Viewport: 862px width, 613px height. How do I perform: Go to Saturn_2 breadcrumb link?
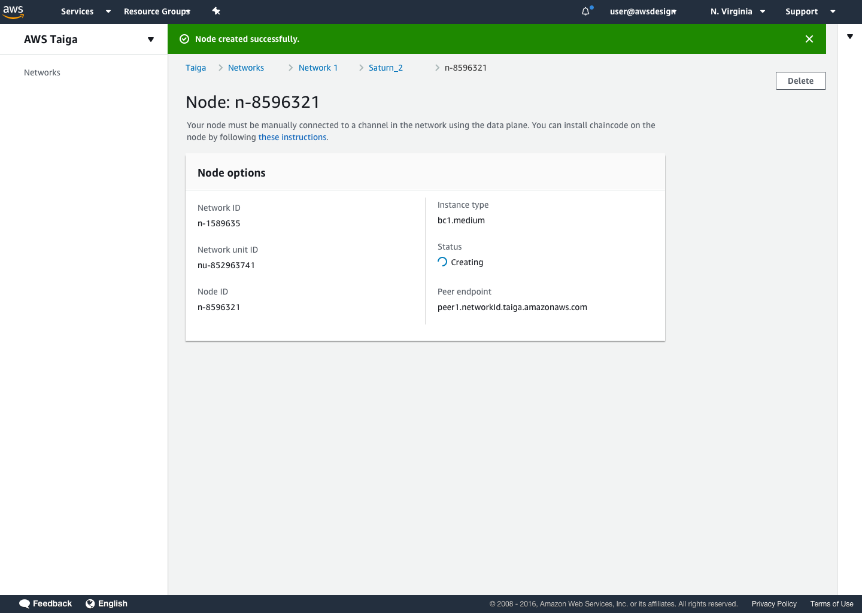click(386, 68)
